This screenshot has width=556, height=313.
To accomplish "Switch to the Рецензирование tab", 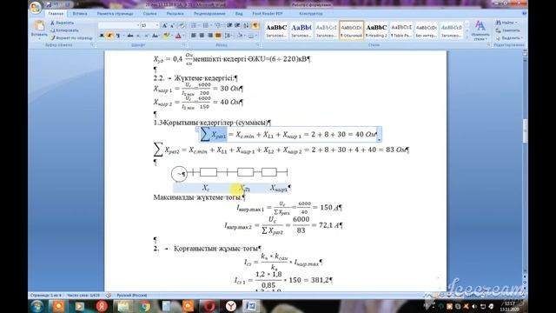I will (209, 14).
